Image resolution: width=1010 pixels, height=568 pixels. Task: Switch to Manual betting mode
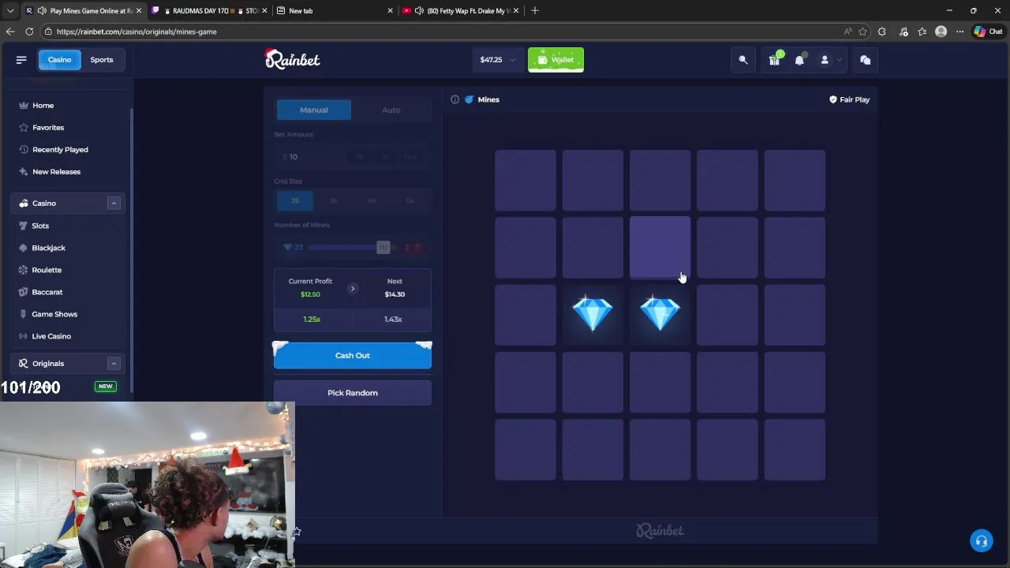[313, 110]
